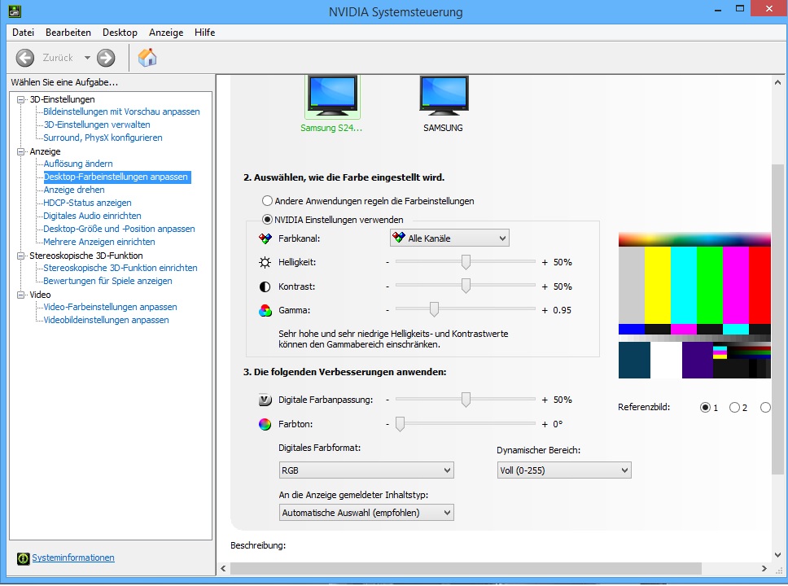Select the second SAMSUNG monitor icon
The height and width of the screenshot is (586, 788).
pyautogui.click(x=444, y=98)
